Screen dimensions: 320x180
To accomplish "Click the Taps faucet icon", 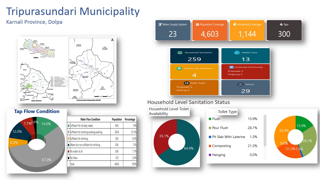I will tap(281, 24).
